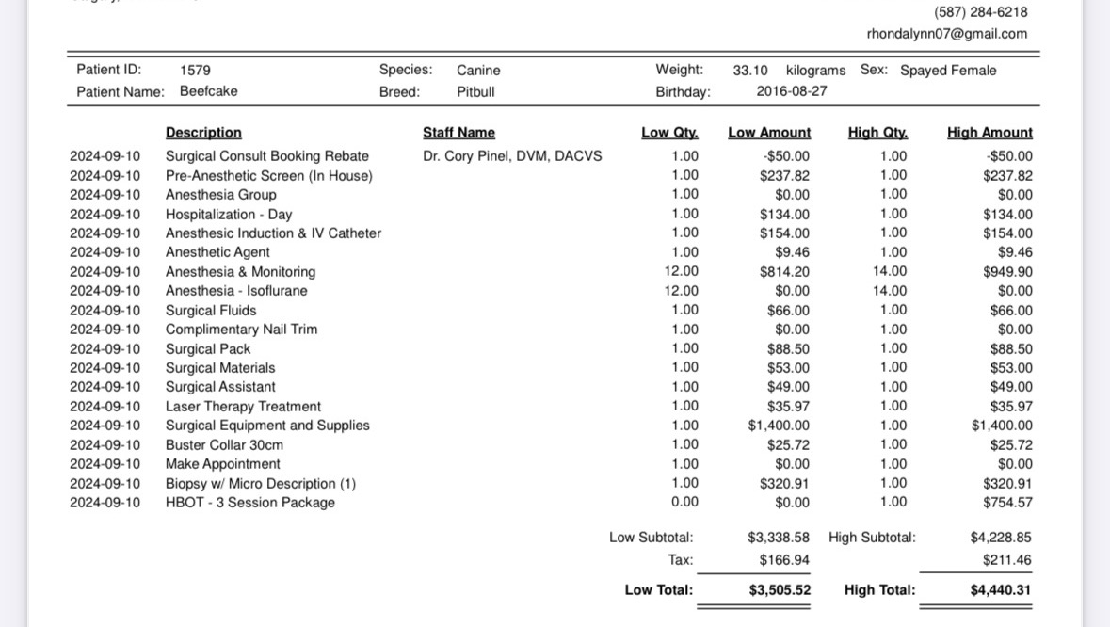
Task: Select the HBOT - 3 Session Package description
Action: [249, 503]
